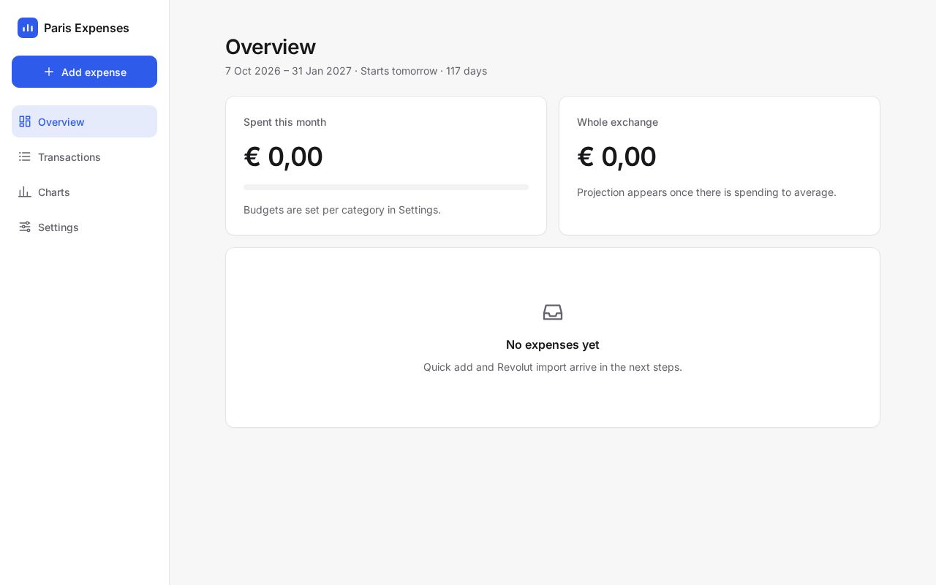The width and height of the screenshot is (936, 585).
Task: Open the Charts nav label
Action: pyautogui.click(x=54, y=192)
